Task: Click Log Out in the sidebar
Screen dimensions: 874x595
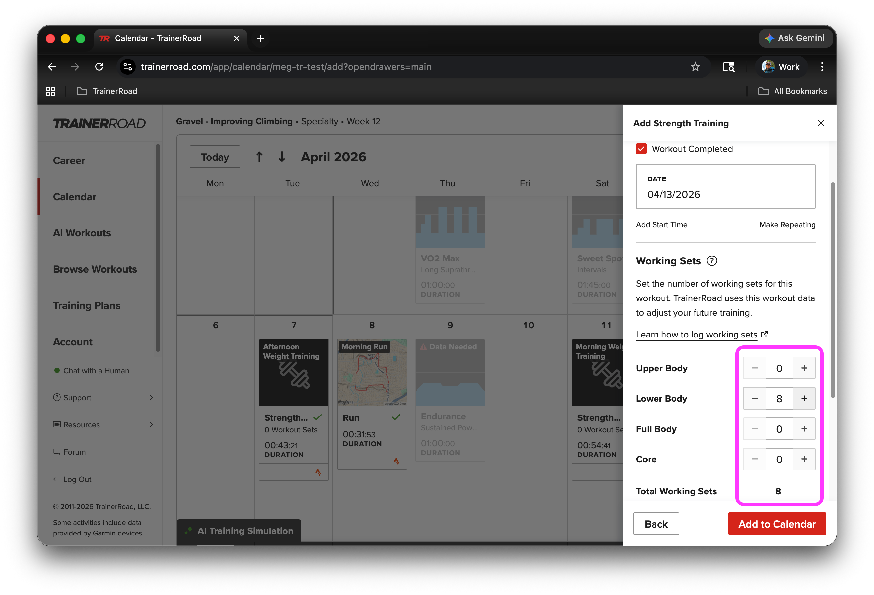Action: pyautogui.click(x=72, y=479)
